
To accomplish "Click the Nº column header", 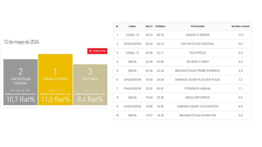I will coord(117,26).
